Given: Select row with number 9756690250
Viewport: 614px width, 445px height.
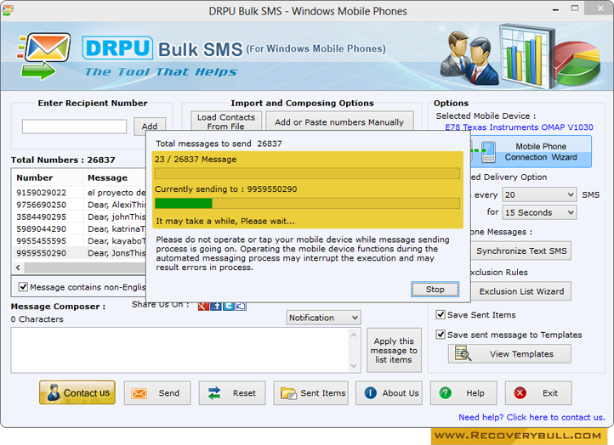Looking at the screenshot, I should 79,205.
